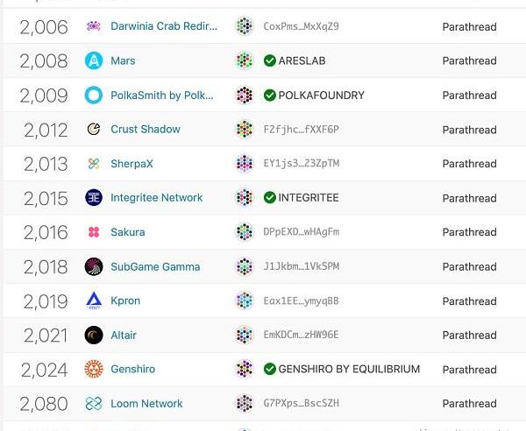Click the Crust Shadow logo icon
The height and width of the screenshot is (431, 526).
click(94, 129)
